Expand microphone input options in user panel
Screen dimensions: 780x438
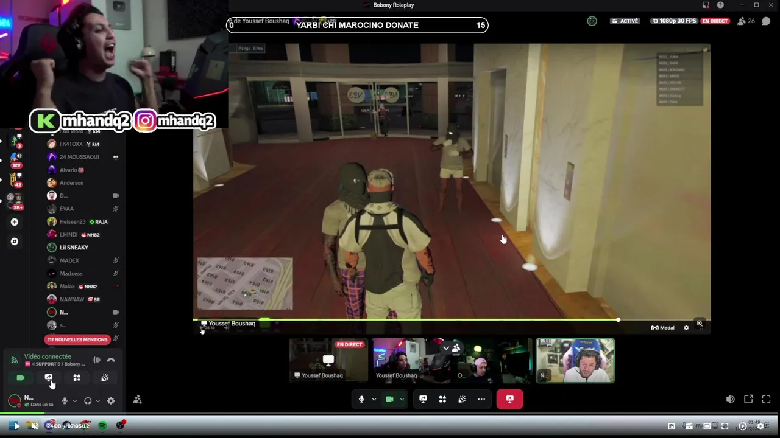pyautogui.click(x=74, y=400)
